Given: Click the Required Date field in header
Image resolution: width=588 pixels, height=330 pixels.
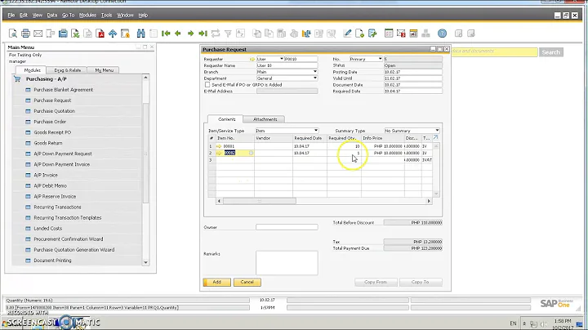Looking at the screenshot, I should point(413,91).
